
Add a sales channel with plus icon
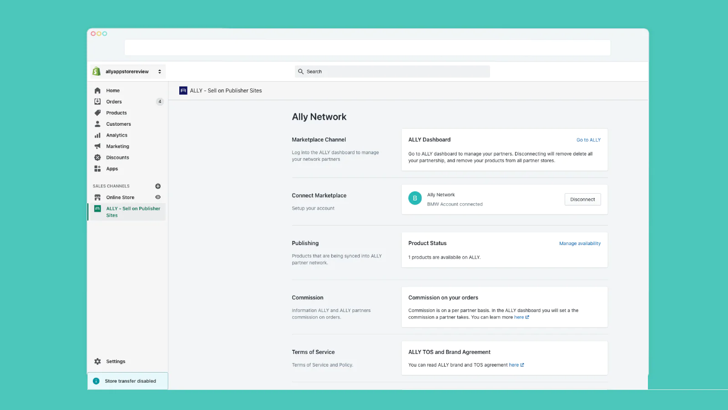158,186
